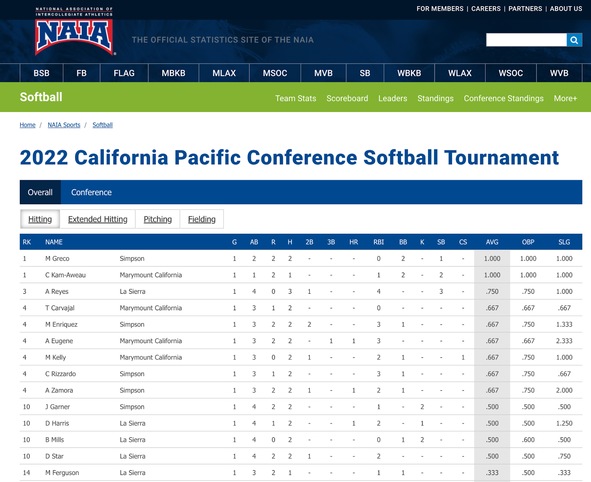Open the WBKB sport menu
The height and width of the screenshot is (482, 591).
tap(409, 73)
